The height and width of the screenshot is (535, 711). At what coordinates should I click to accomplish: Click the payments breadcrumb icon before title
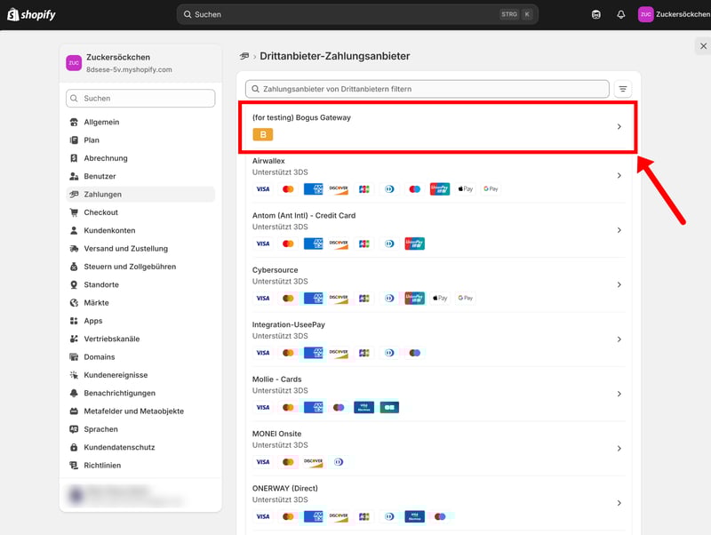[x=244, y=56]
